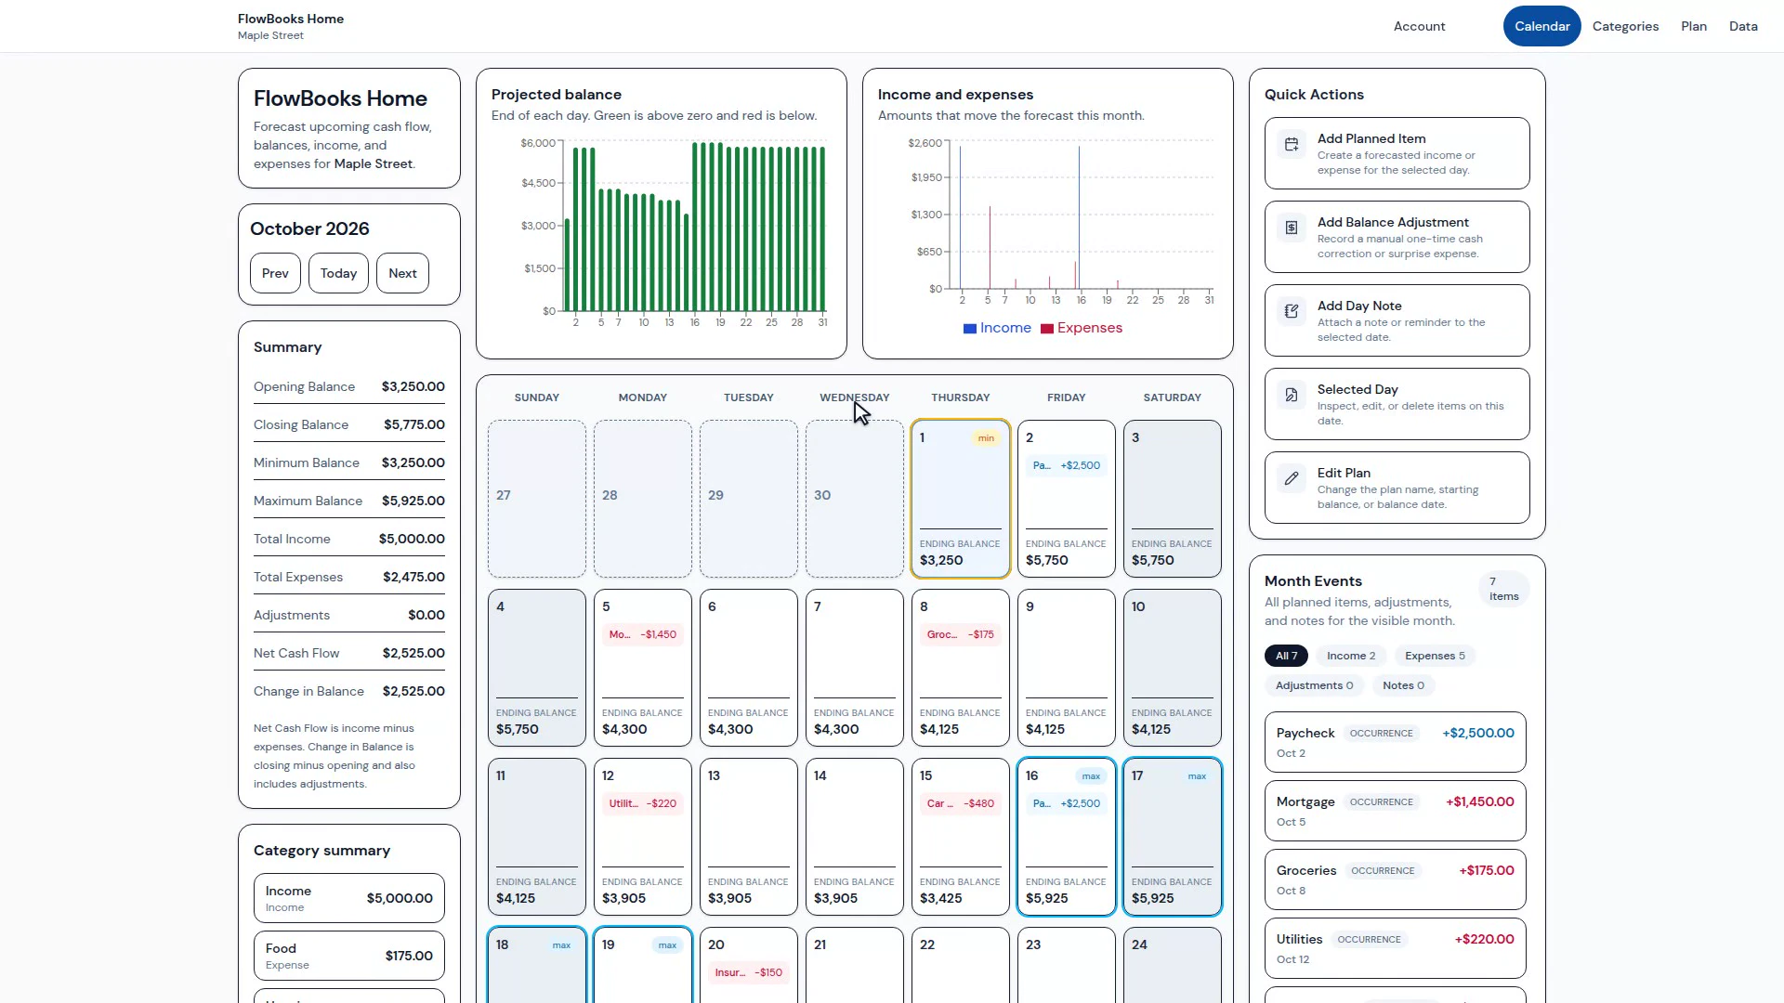Select October 16 day cell
The width and height of the screenshot is (1784, 1003).
click(x=1067, y=837)
